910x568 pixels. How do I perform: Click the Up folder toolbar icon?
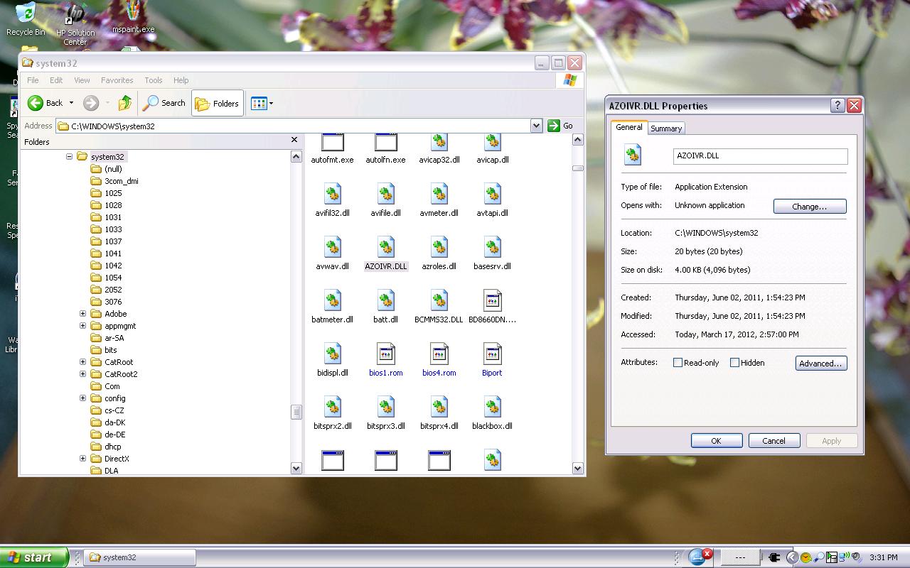125,103
